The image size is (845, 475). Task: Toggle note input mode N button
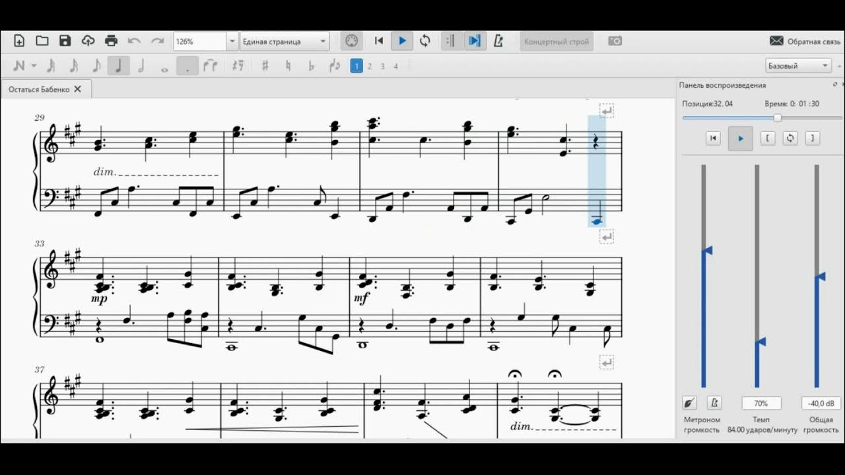[18, 65]
